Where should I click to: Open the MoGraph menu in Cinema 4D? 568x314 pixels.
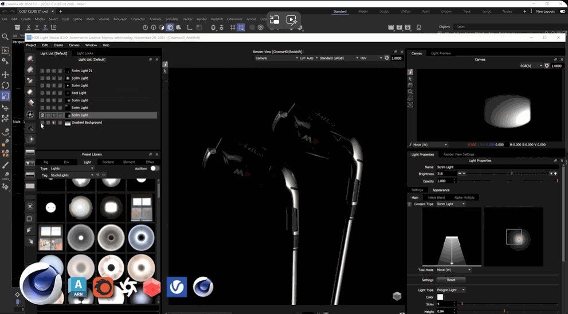click(120, 19)
